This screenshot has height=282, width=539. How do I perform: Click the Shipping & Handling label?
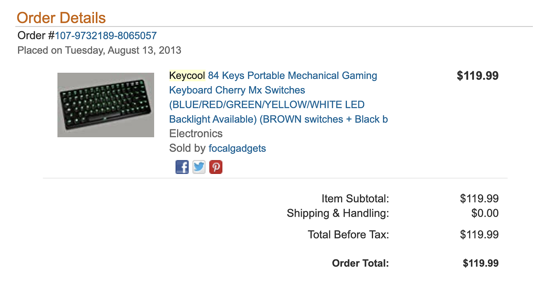(338, 213)
